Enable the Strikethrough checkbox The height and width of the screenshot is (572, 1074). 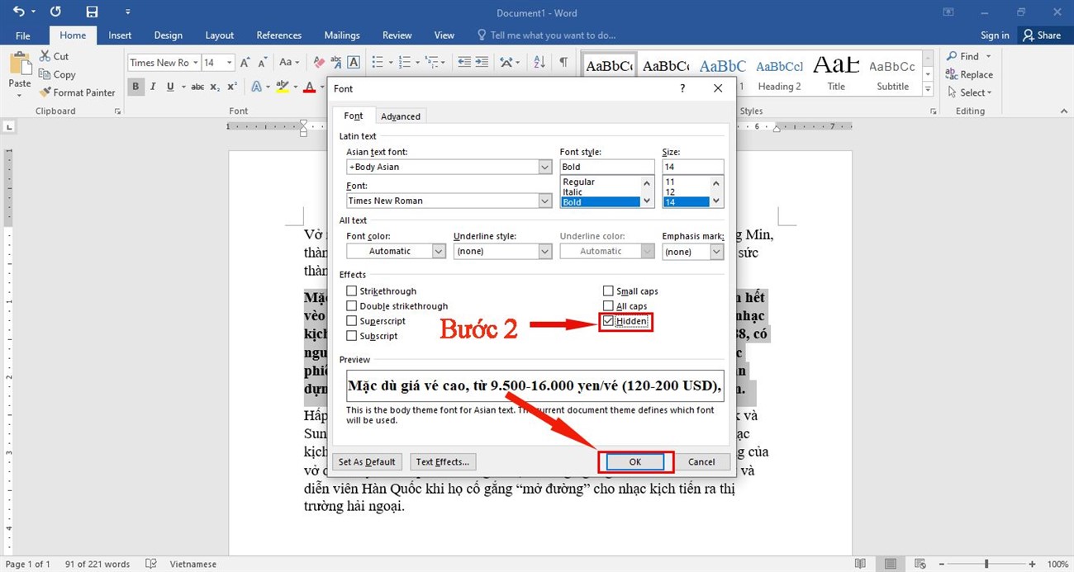[x=352, y=291]
